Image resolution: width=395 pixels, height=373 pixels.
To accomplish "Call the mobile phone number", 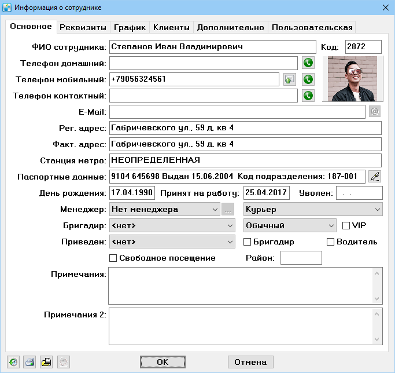I will [x=308, y=79].
